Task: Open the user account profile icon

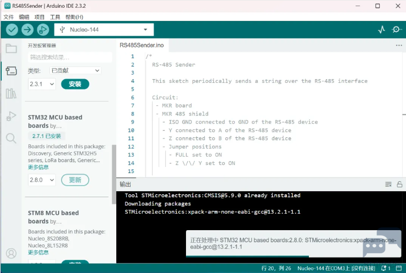Action: pyautogui.click(x=11, y=253)
